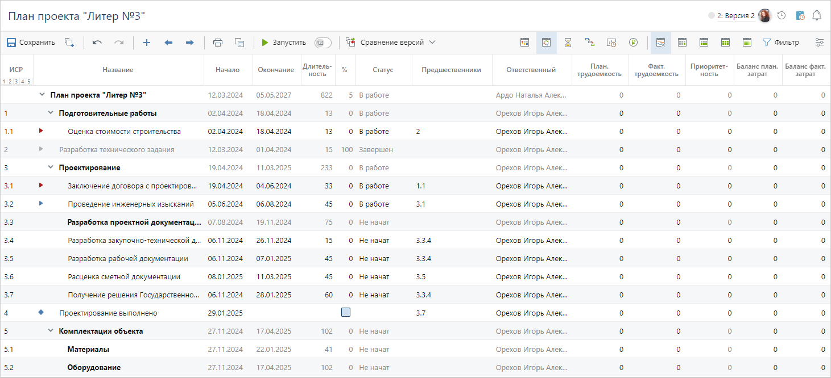Collapse the Комплектация объекта group
831x378 pixels.
point(51,331)
